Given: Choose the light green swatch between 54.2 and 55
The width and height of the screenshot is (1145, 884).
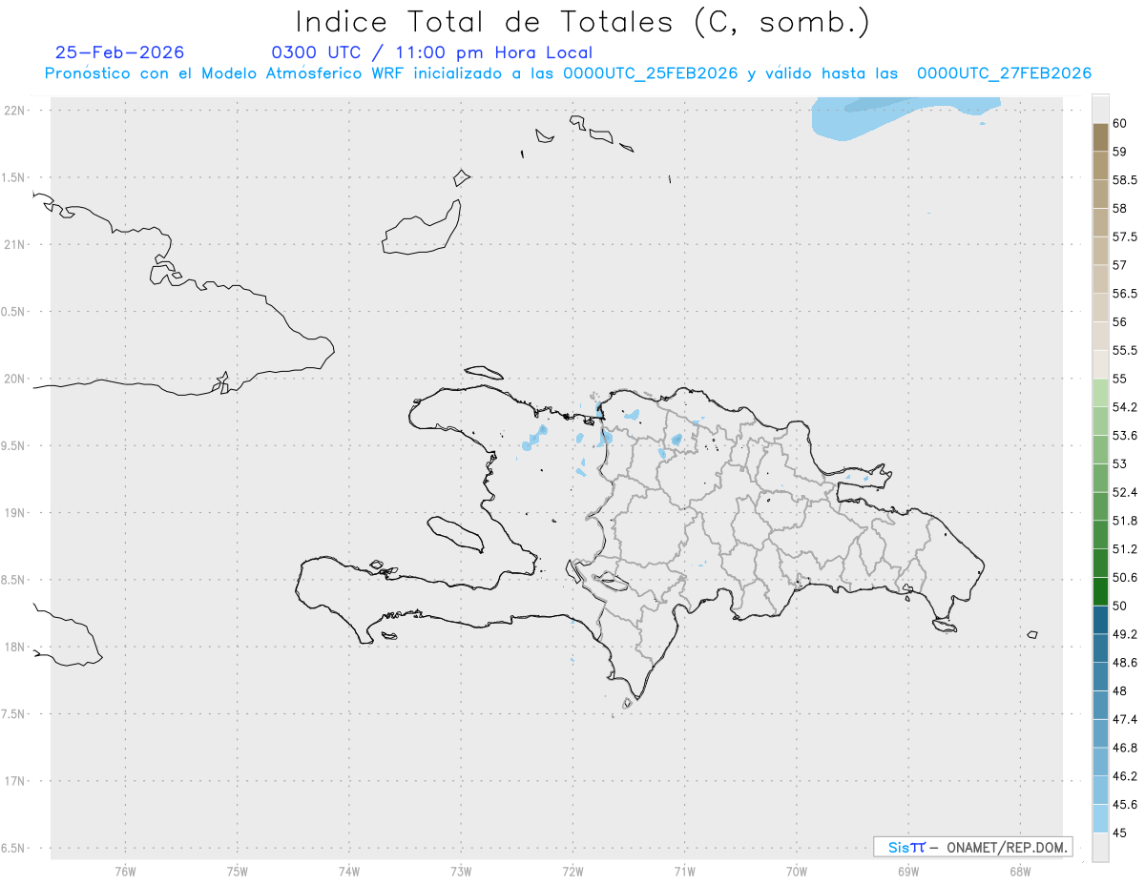Looking at the screenshot, I should click(1100, 393).
